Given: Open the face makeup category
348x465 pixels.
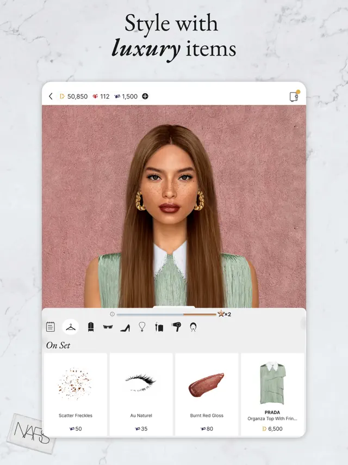Looking at the screenshot, I should coord(193,327).
